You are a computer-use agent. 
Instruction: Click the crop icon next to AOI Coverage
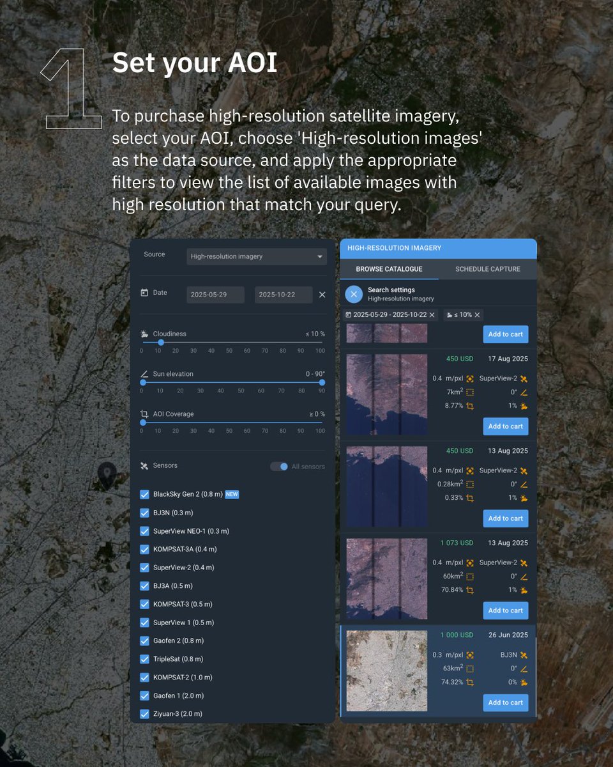click(144, 414)
